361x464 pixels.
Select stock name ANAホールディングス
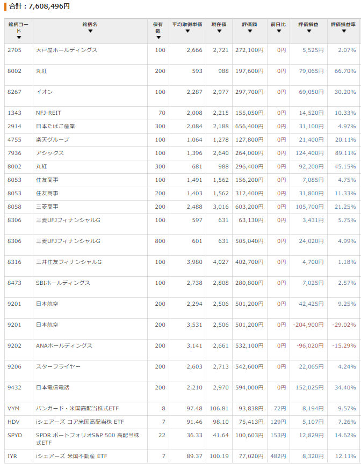64,345
